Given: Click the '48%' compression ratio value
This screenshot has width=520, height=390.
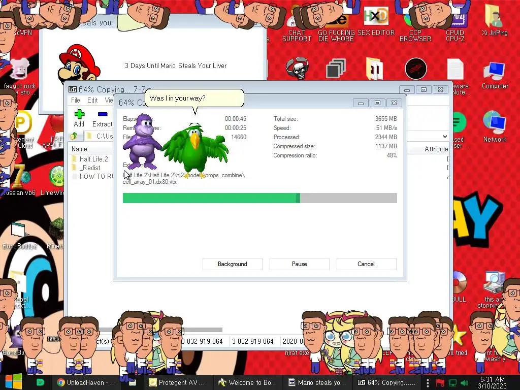Looking at the screenshot, I should click(x=392, y=155).
